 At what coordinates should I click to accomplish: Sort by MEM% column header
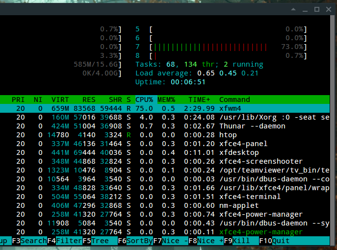(x=167, y=100)
